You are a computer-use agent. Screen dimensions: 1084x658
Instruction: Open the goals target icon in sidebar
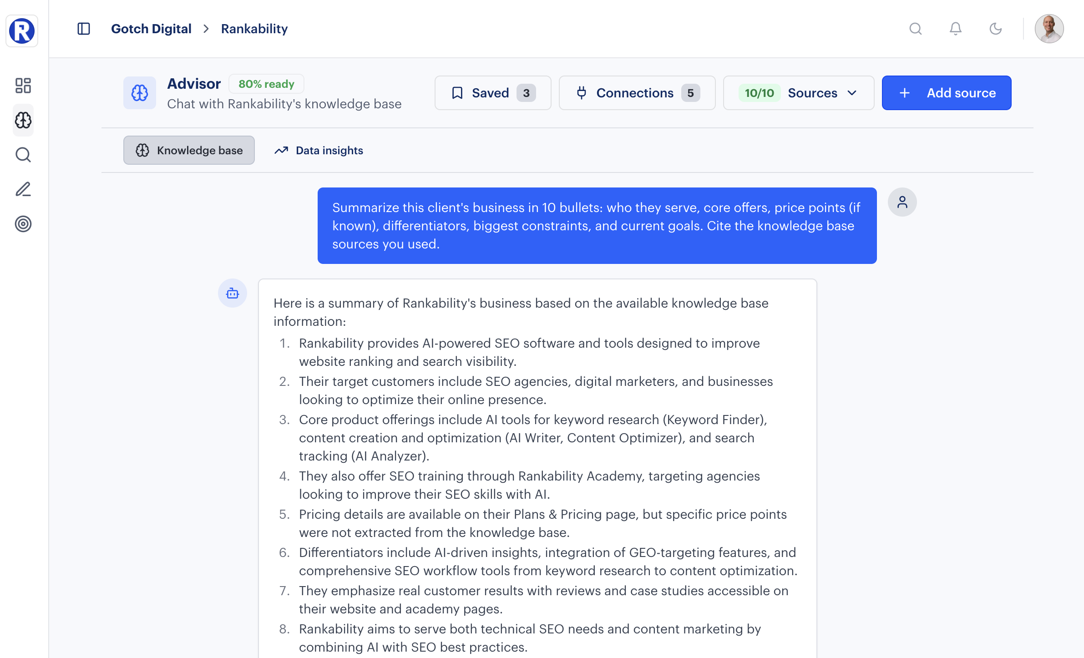tap(23, 224)
